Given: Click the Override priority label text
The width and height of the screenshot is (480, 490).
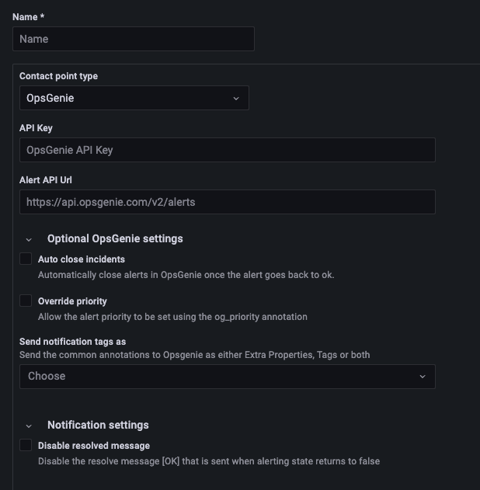Looking at the screenshot, I should click(72, 301).
